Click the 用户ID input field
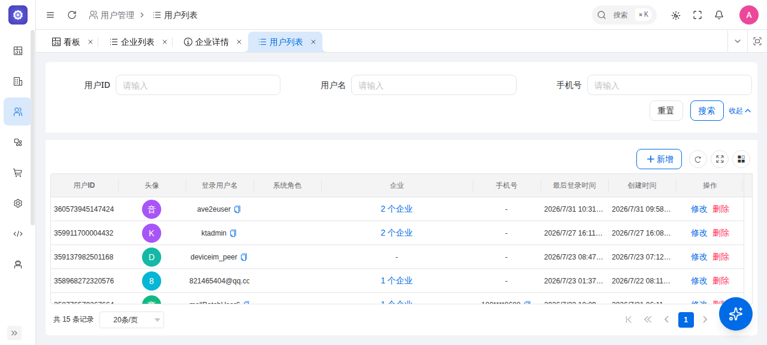This screenshot has height=345, width=767. click(x=198, y=85)
